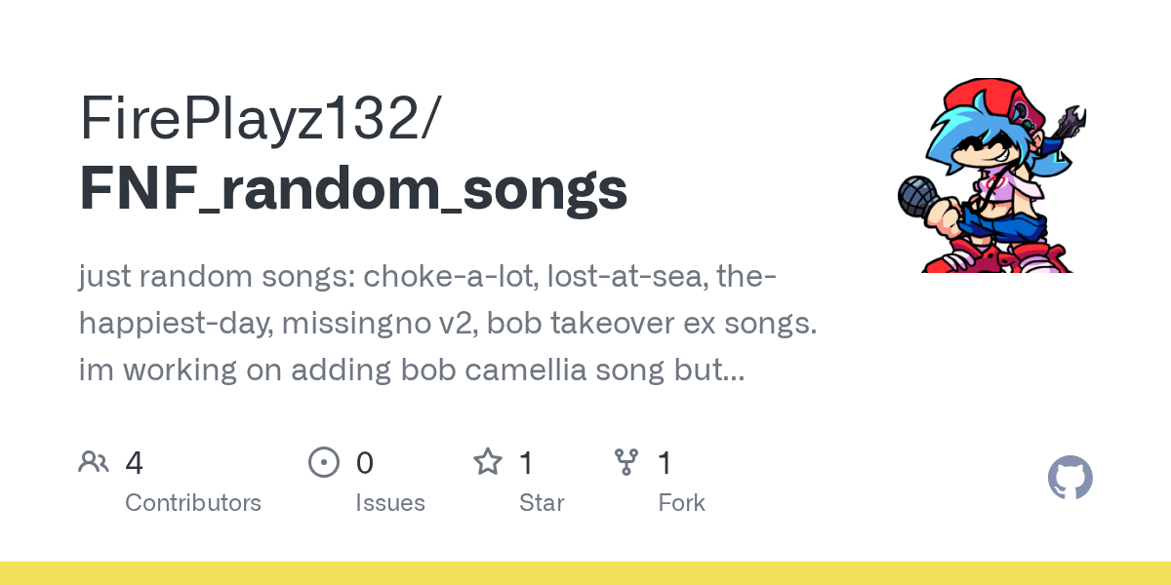Click the fork icon
1171x585 pixels.
click(x=626, y=461)
